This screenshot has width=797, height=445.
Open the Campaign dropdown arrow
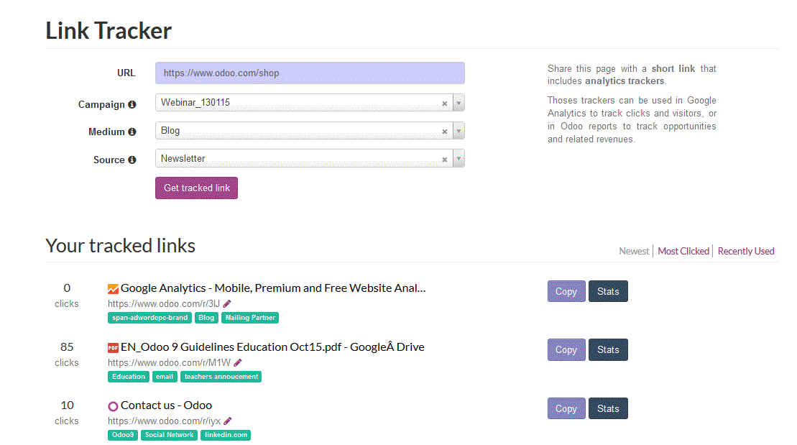click(x=459, y=103)
